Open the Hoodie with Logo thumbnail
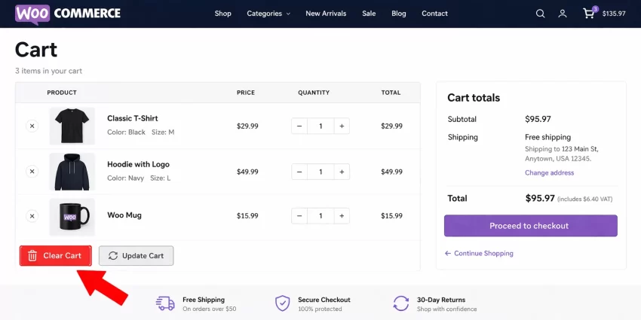This screenshot has width=641, height=320. (72, 172)
